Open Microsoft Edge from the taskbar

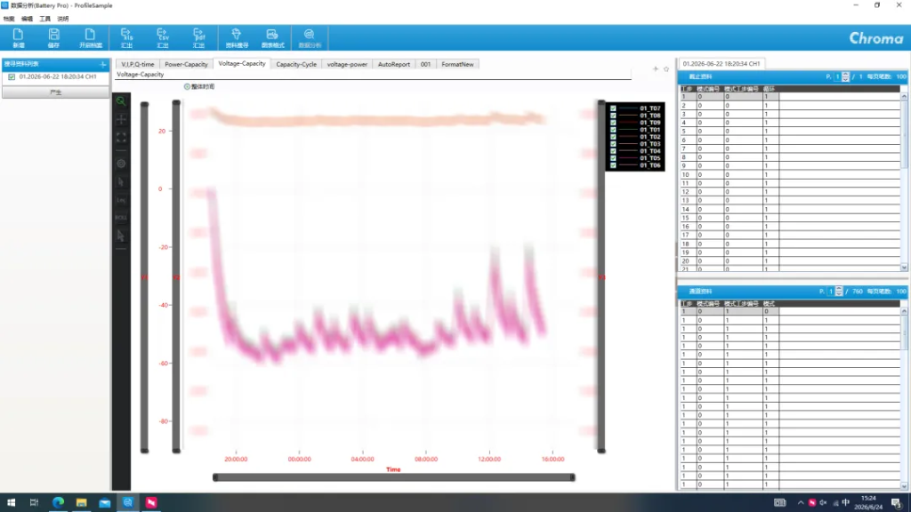tap(58, 502)
